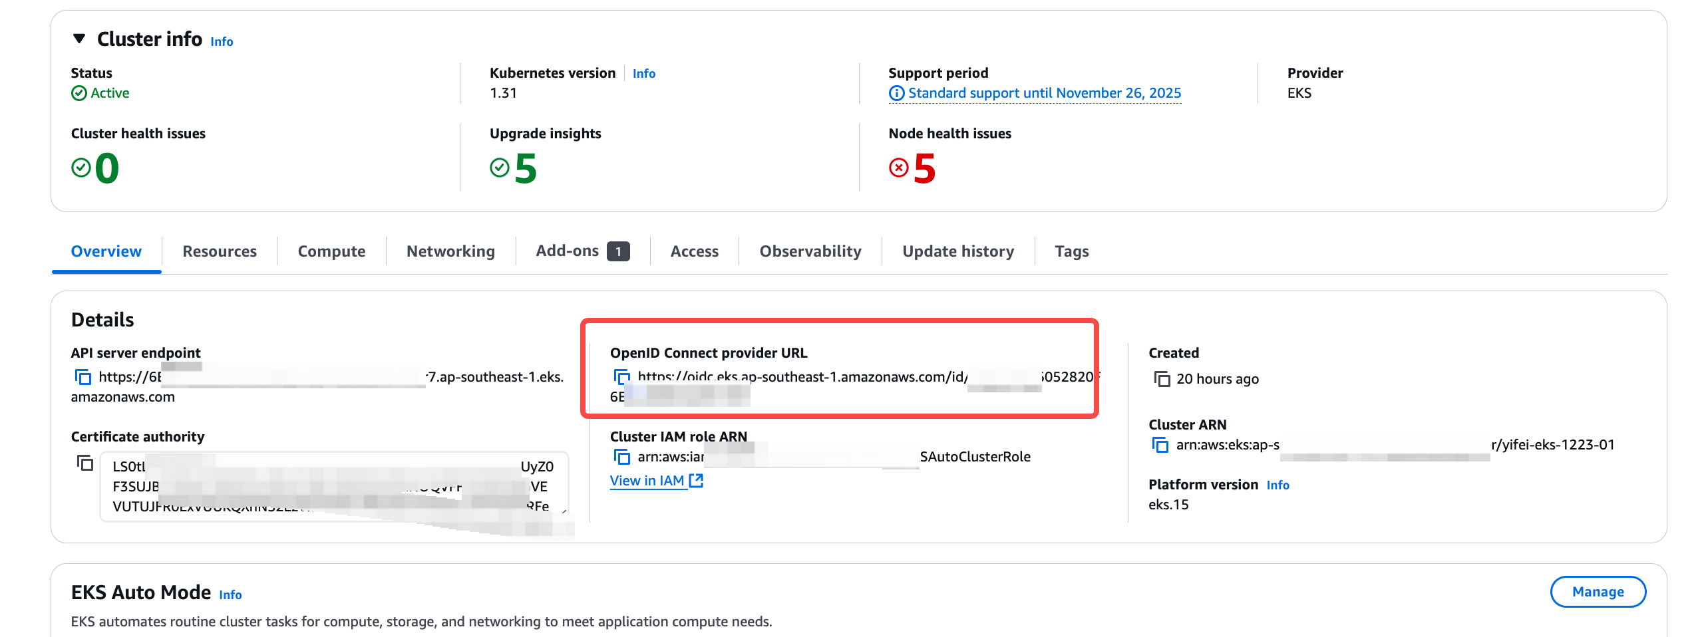Open the red Node health issues count
Image resolution: width=1702 pixels, height=637 pixels.
925,168
